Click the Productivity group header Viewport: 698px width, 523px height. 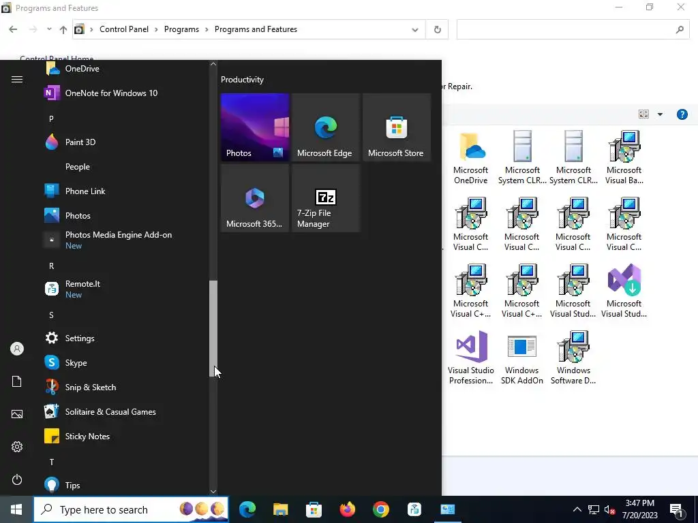[242, 80]
